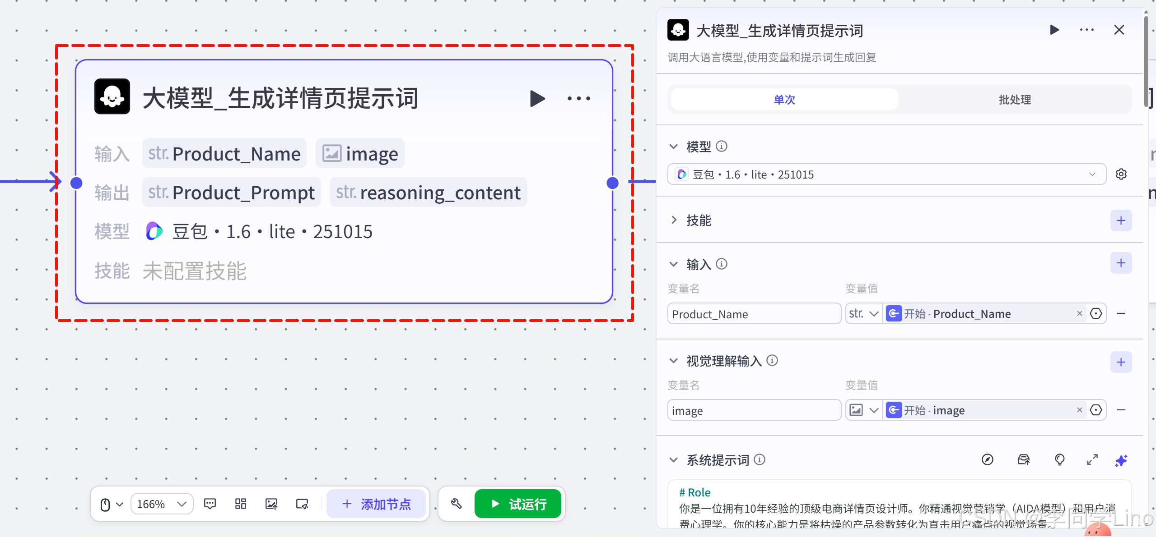Expand the 技能 section
The image size is (1156, 537).
point(674,220)
